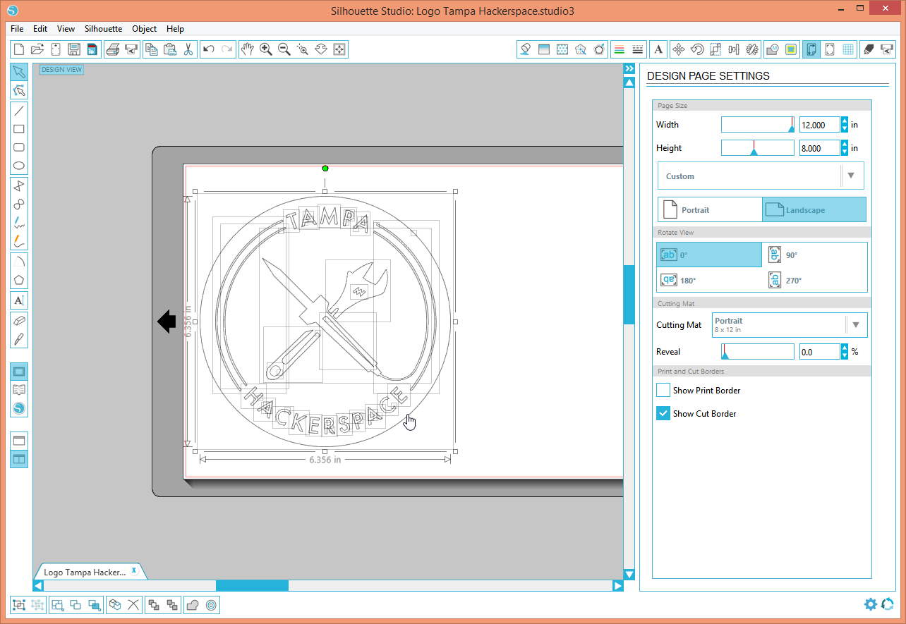Select the Draw Ellipse tool
Viewport: 906px width, 624px height.
(x=19, y=166)
